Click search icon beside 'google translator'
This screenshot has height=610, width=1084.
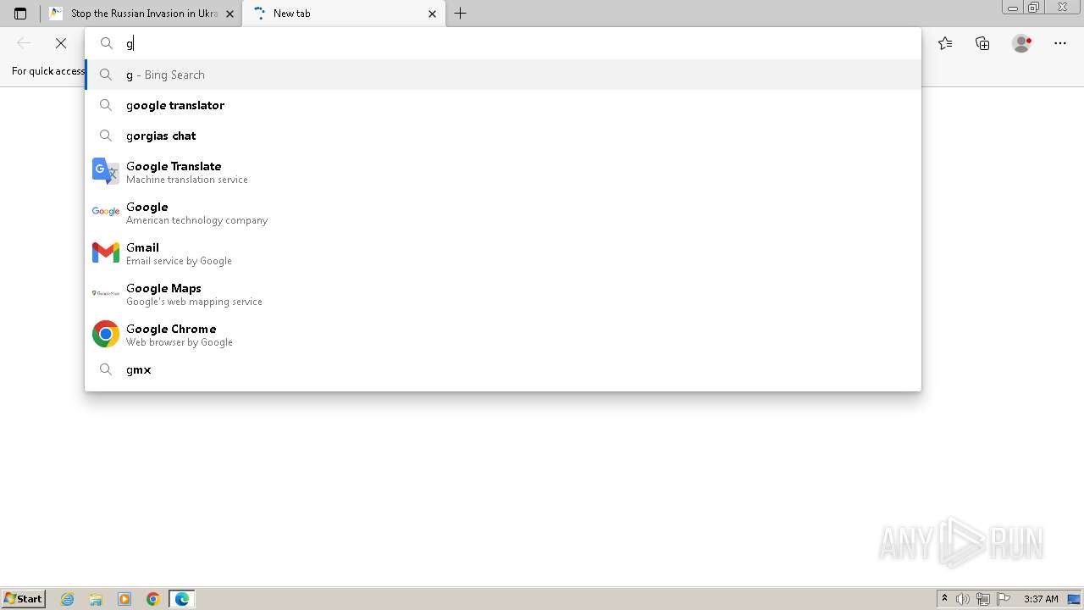[x=106, y=105]
